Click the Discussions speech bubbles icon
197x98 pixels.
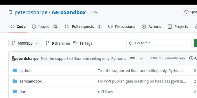[110, 27]
